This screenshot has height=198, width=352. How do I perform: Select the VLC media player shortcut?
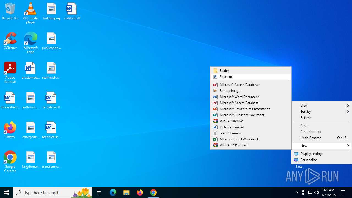pyautogui.click(x=31, y=13)
